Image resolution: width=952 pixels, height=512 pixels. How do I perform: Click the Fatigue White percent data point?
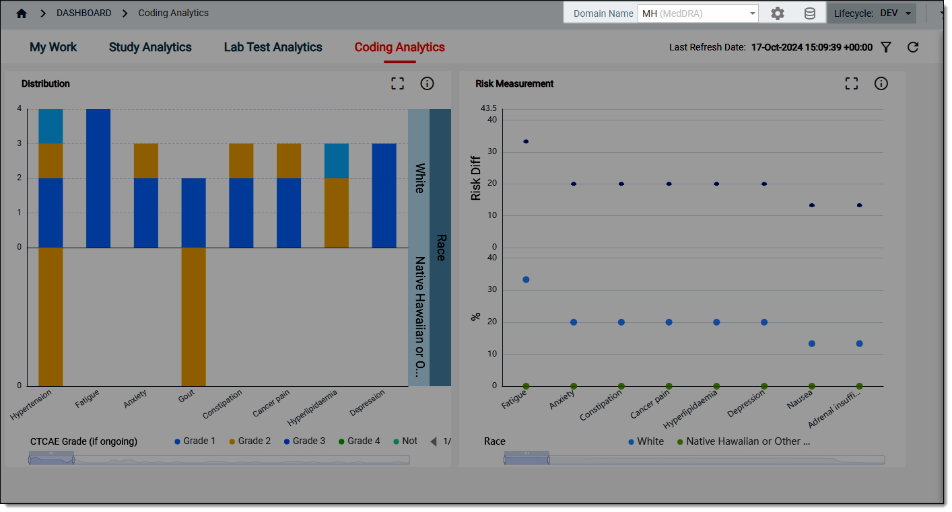[526, 279]
